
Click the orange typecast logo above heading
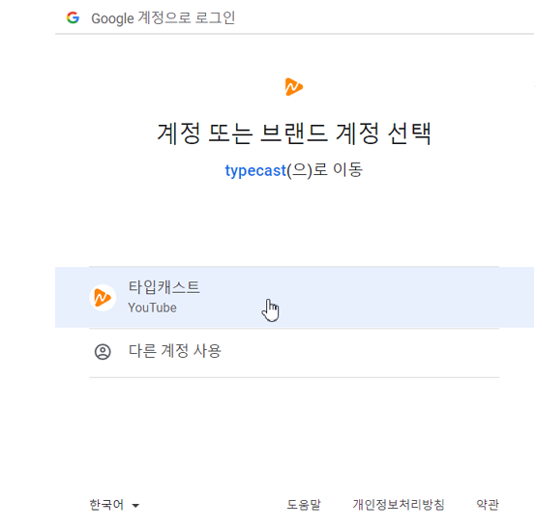[293, 87]
